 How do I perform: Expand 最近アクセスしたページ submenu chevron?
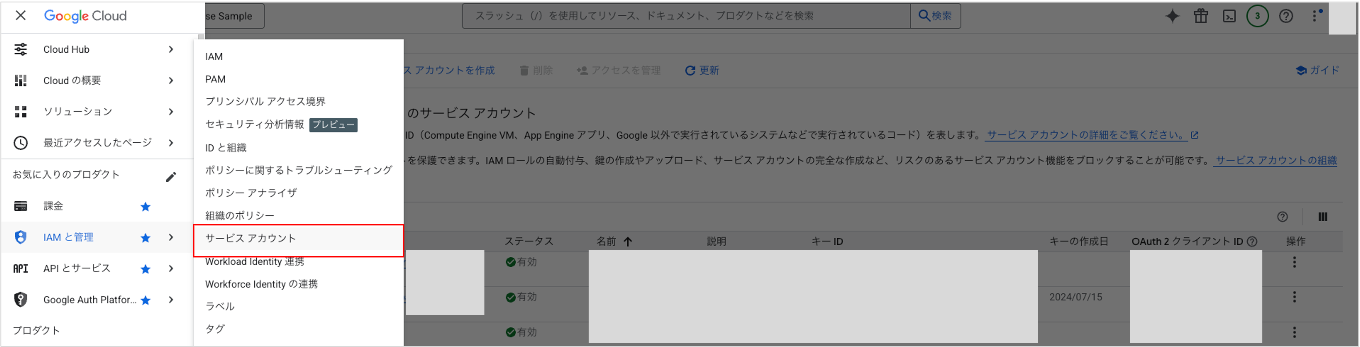point(171,143)
